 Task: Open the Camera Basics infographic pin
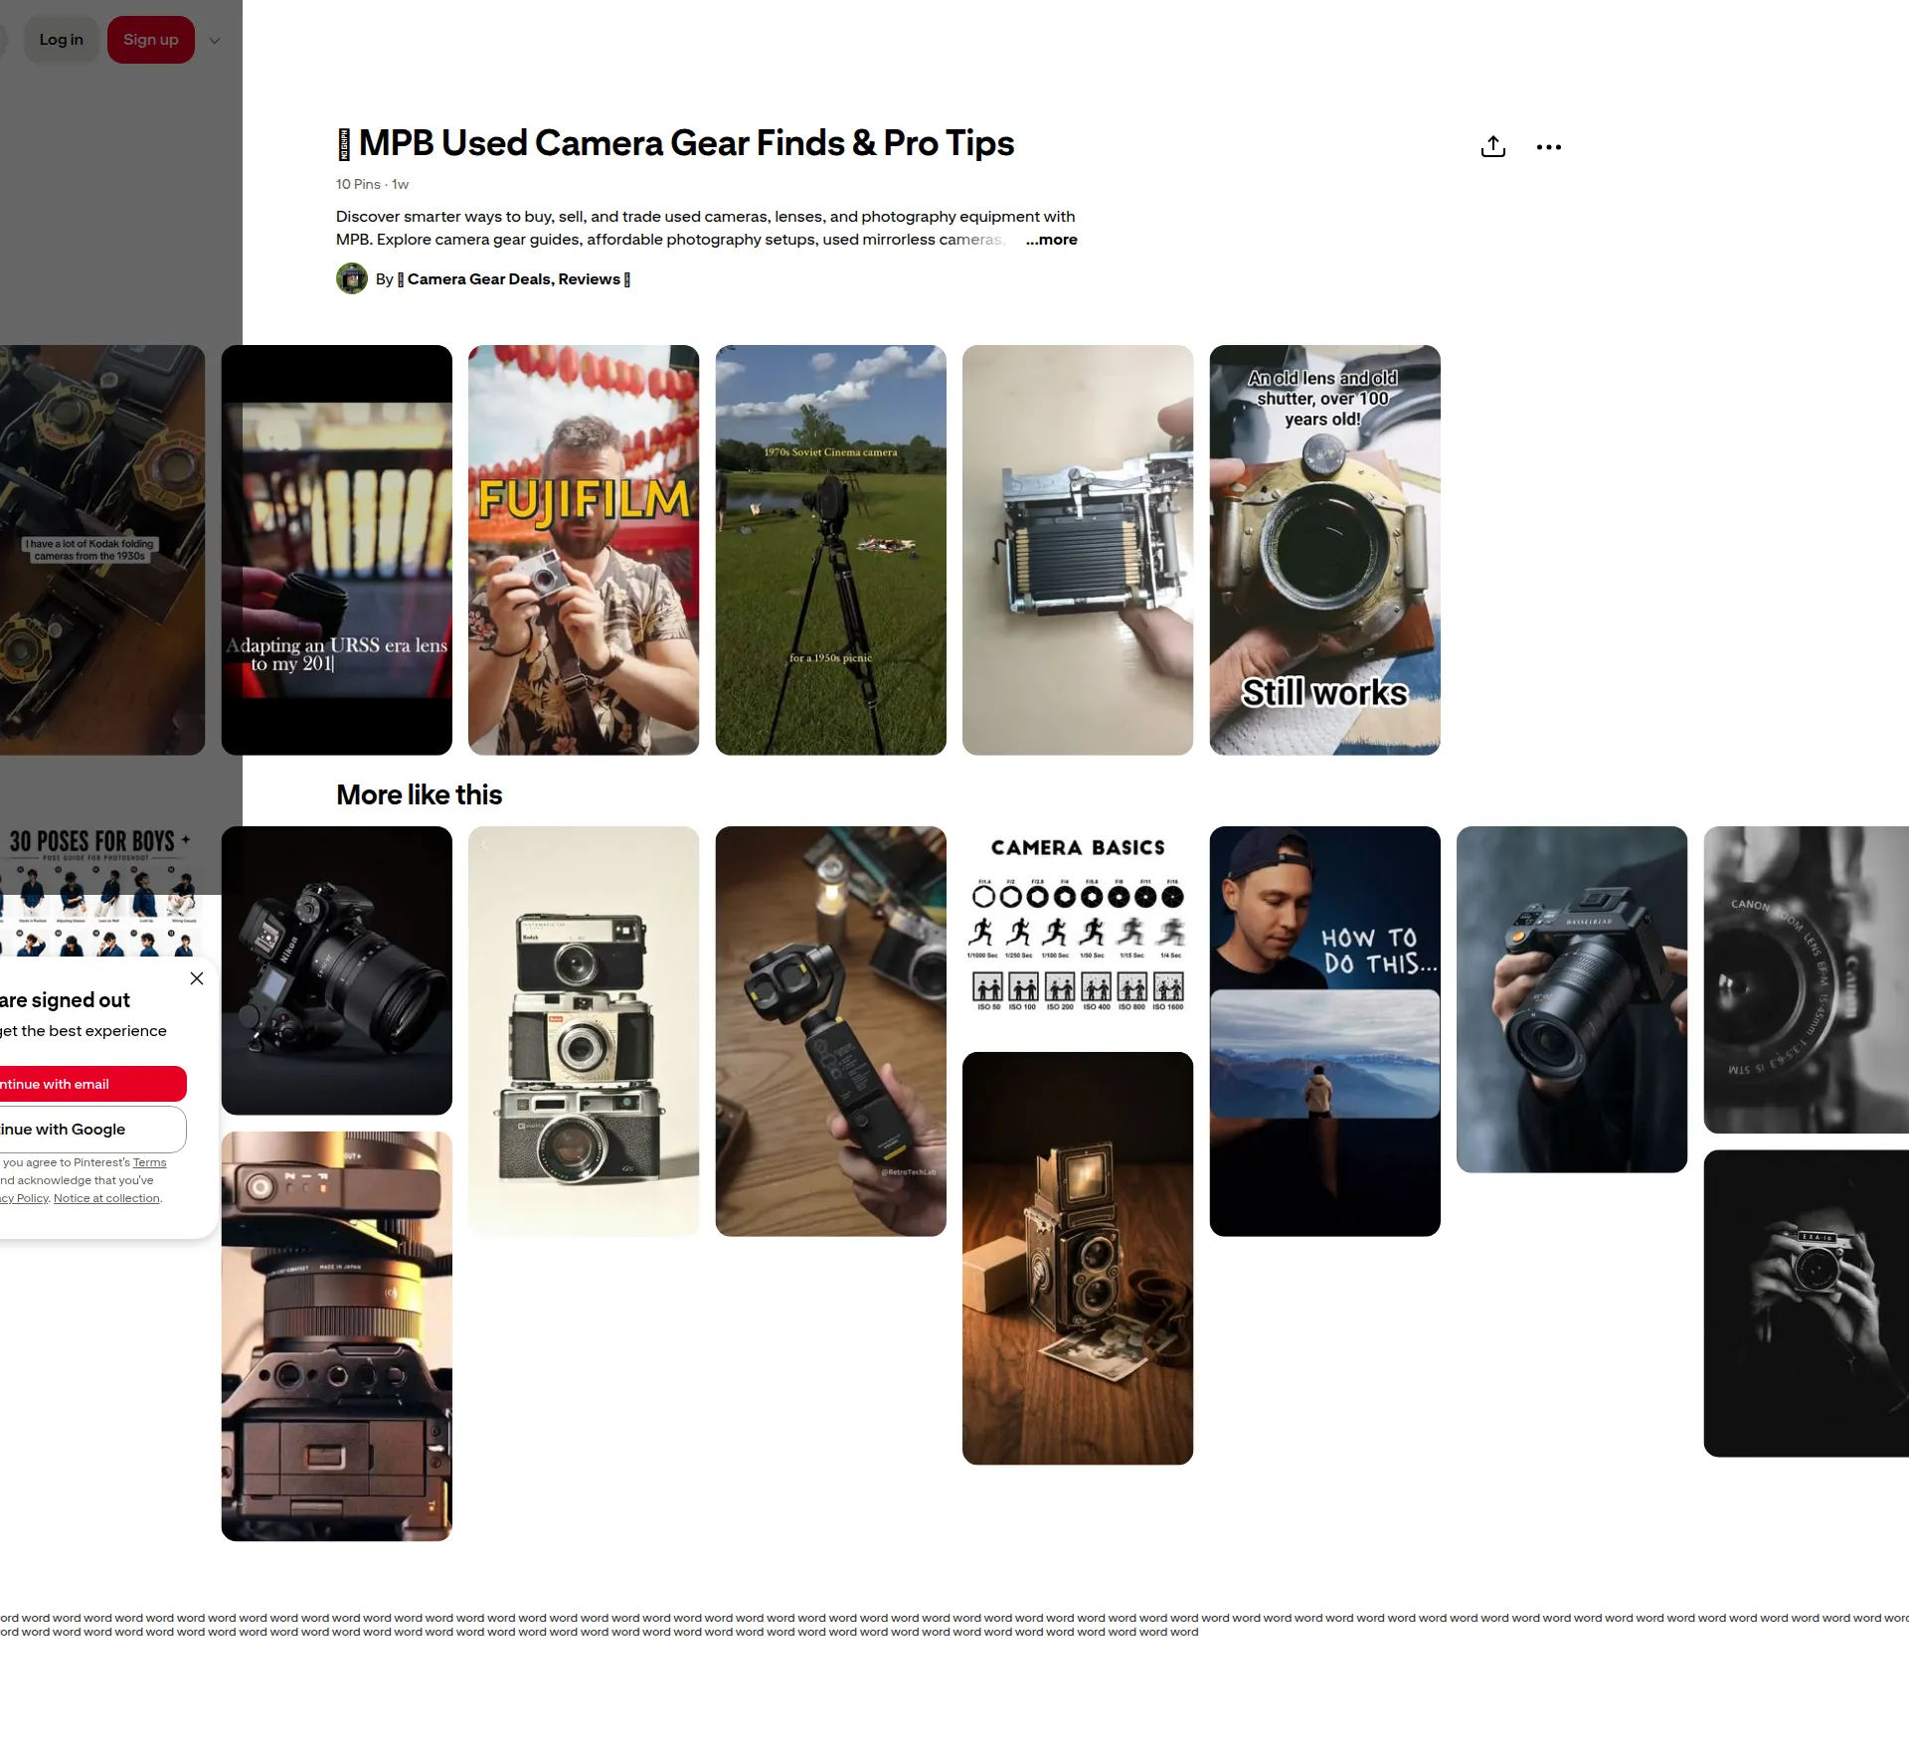click(1078, 931)
